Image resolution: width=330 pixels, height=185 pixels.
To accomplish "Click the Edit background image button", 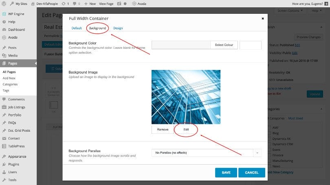I will coord(186,129).
